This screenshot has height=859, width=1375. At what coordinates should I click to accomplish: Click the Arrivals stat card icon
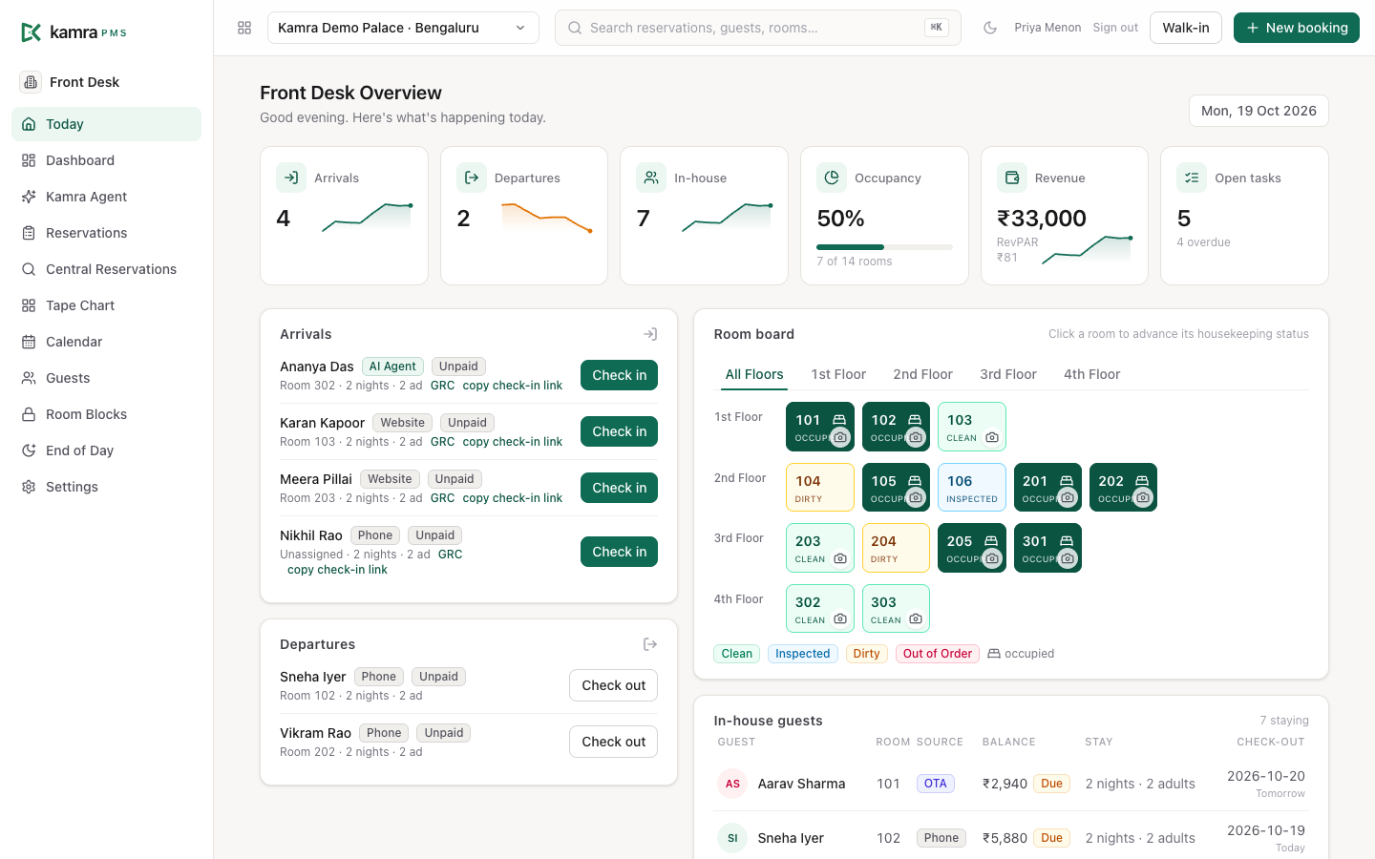[x=291, y=178]
